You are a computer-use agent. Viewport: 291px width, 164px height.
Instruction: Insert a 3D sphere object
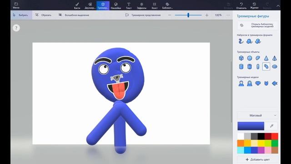tap(250, 58)
